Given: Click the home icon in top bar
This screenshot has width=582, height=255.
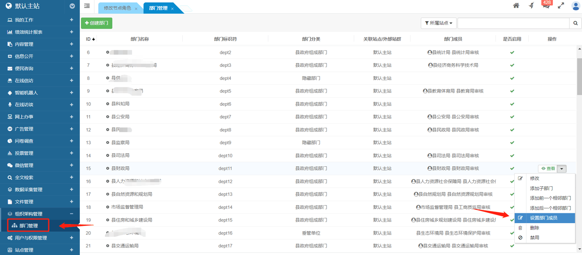Looking at the screenshot, I should pyautogui.click(x=516, y=6).
